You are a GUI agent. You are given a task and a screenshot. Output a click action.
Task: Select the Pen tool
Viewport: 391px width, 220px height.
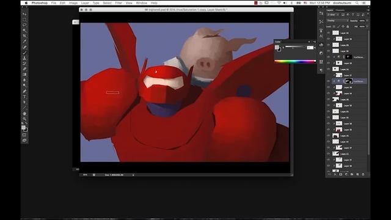24,91
